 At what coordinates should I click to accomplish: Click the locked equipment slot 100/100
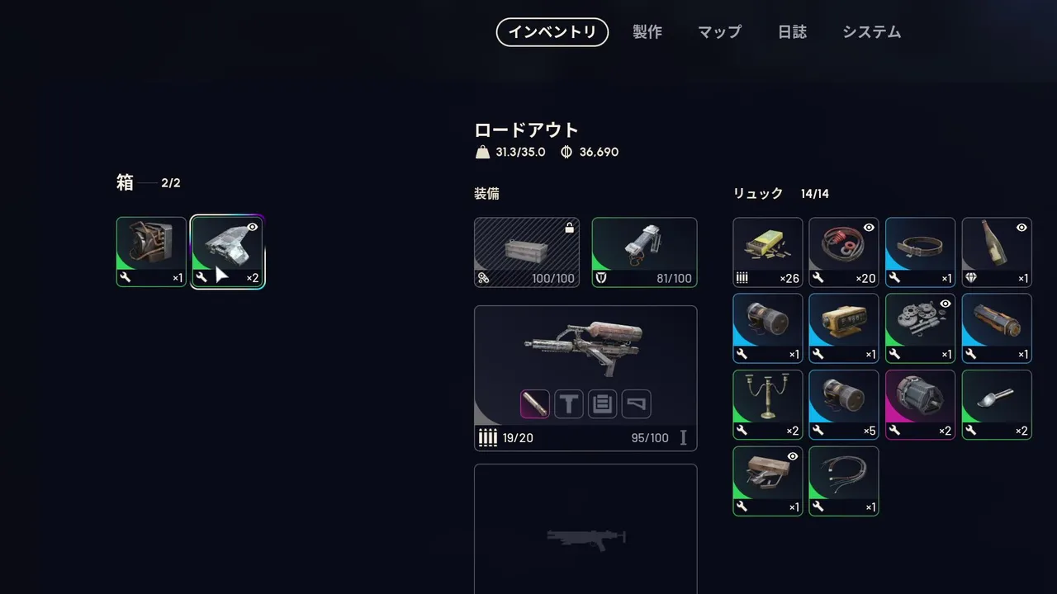click(527, 252)
